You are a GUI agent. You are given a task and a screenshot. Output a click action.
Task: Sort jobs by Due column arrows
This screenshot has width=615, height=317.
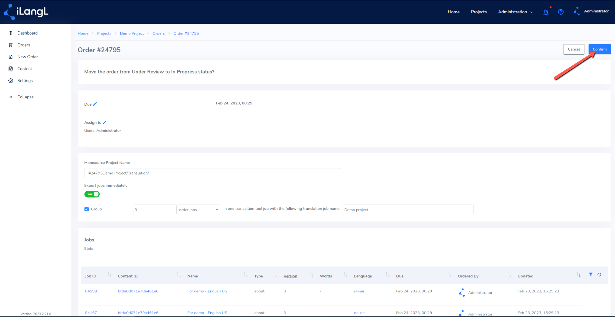[449, 275]
